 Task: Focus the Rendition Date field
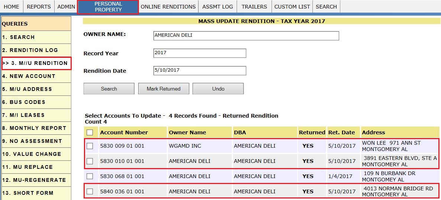coord(200,71)
